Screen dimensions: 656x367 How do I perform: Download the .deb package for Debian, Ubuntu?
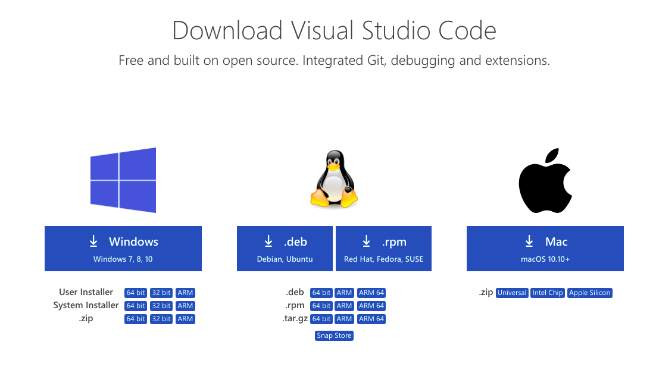pos(285,249)
